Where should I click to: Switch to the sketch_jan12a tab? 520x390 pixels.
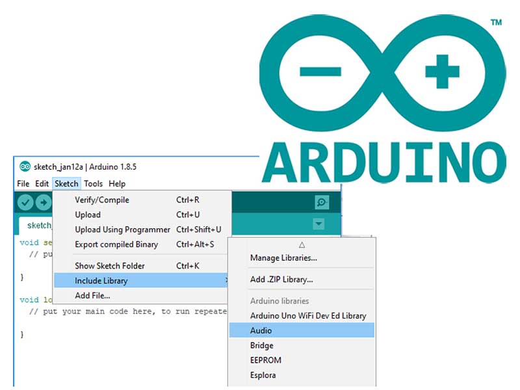coord(39,225)
